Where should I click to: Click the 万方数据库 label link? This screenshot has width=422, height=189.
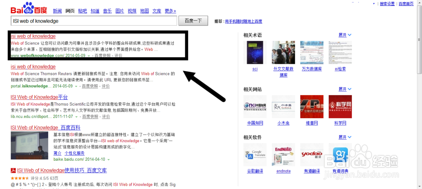(312, 69)
